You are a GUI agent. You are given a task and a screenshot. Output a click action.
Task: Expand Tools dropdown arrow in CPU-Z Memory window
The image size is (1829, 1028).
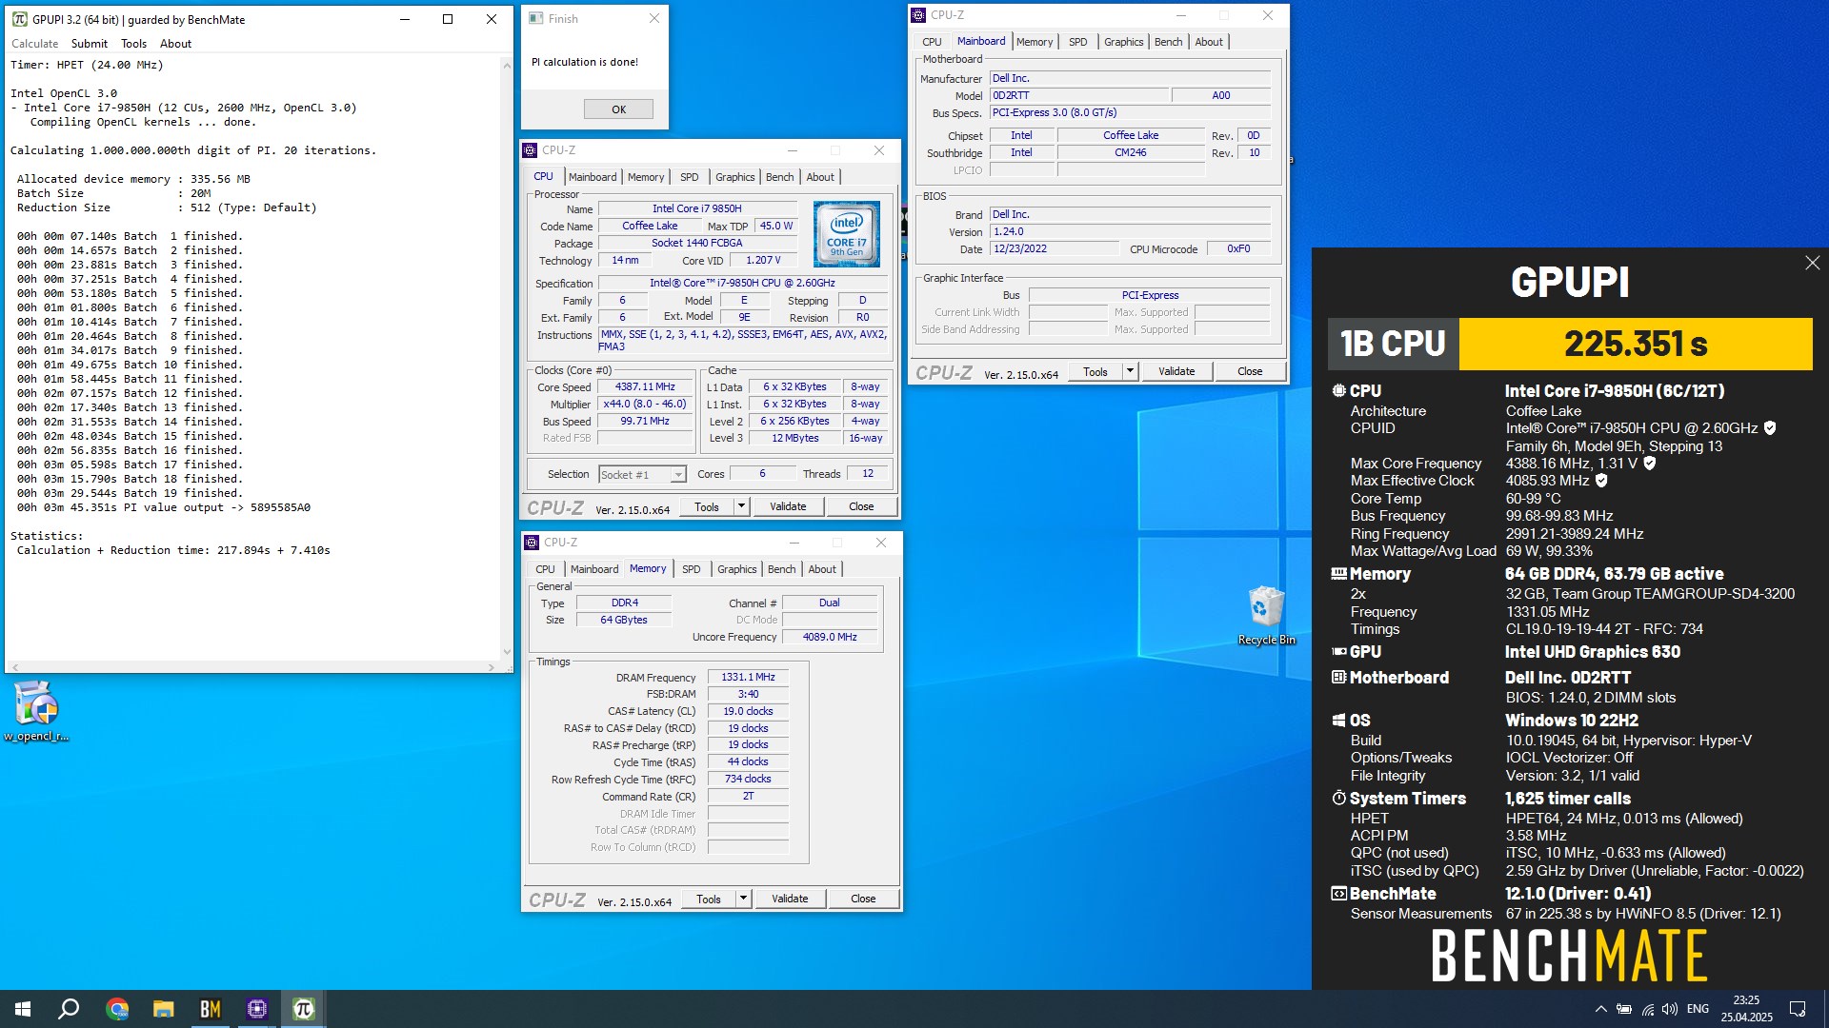[x=743, y=899]
